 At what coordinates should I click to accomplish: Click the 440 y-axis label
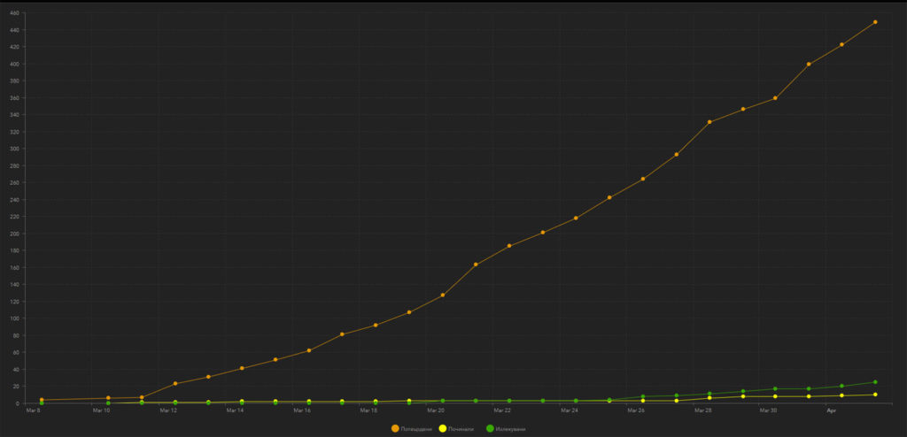pyautogui.click(x=15, y=30)
